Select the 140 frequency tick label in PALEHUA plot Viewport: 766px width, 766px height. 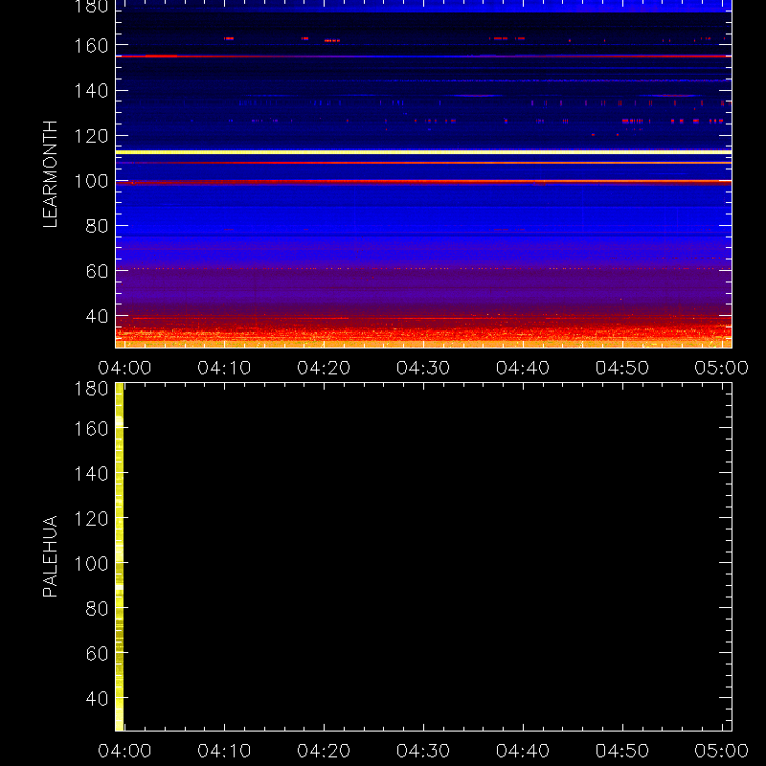[x=91, y=474]
